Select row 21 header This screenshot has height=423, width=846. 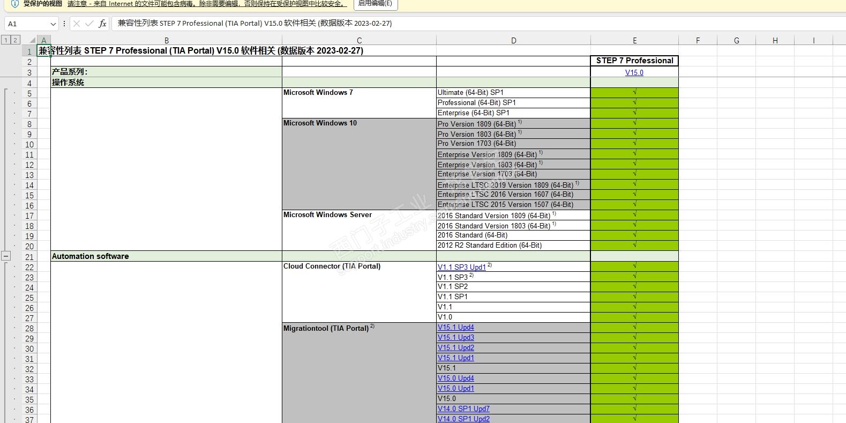point(29,257)
